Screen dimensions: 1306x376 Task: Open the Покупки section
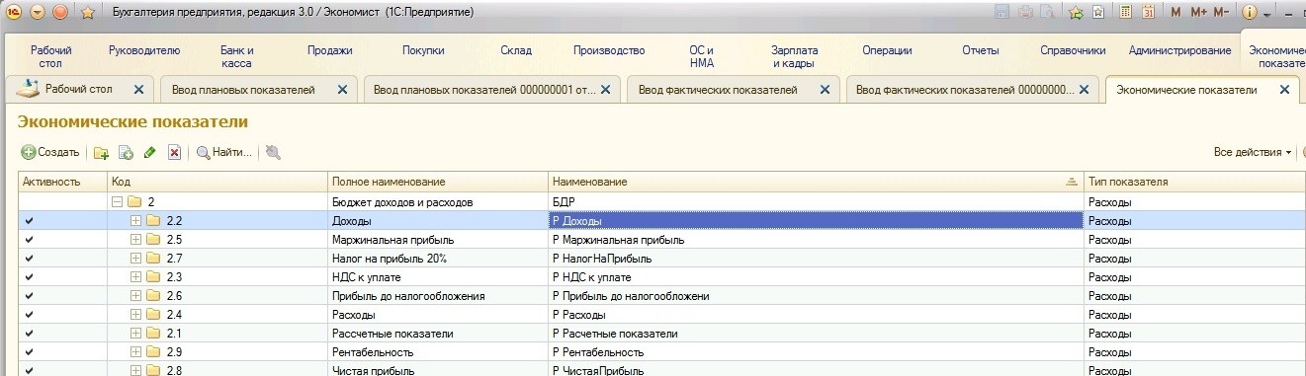pyautogui.click(x=423, y=50)
